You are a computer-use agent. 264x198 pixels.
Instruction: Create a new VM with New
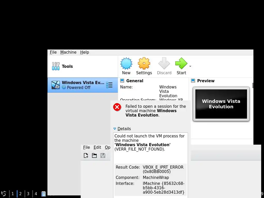pos(126,66)
